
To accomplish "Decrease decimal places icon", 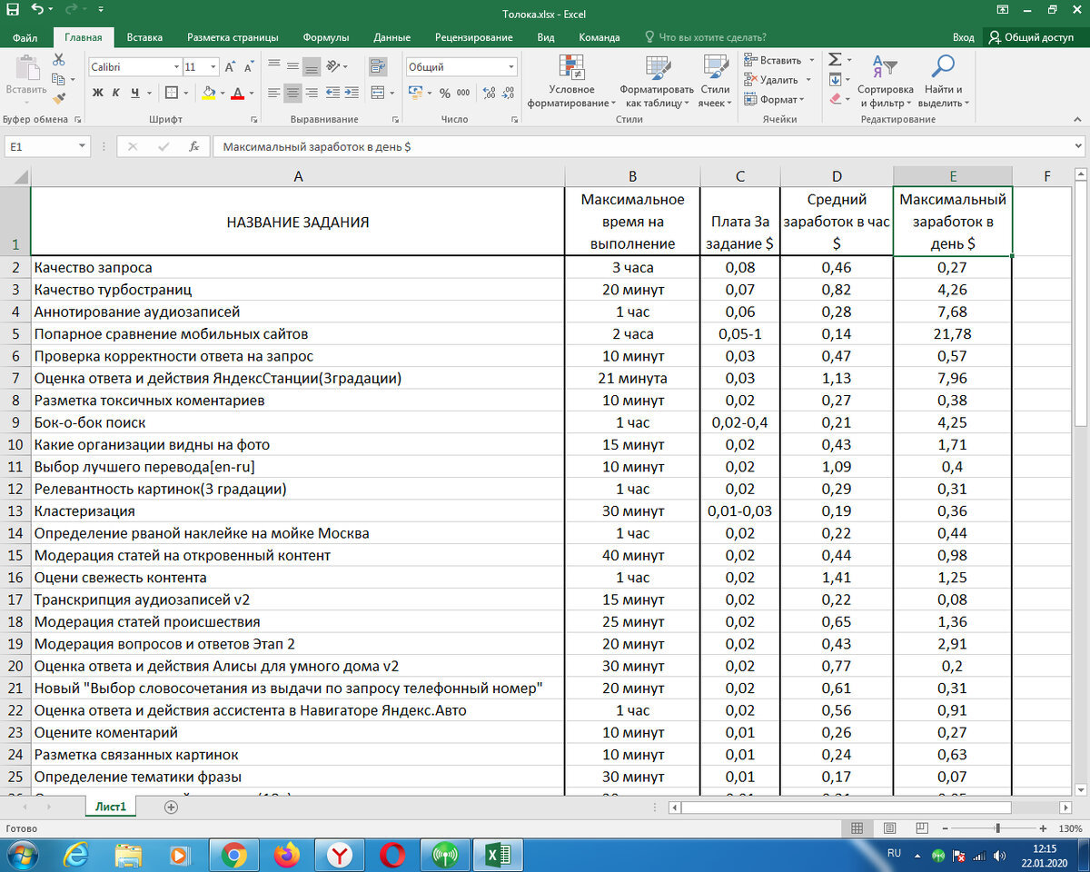I will pos(509,93).
